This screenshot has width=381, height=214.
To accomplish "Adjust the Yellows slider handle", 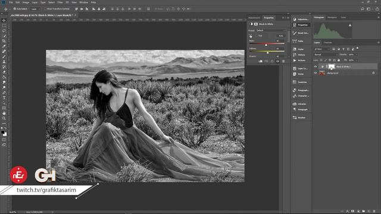I will point(267,52).
